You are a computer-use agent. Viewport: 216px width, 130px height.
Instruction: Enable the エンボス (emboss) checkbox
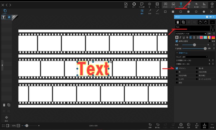(177, 79)
